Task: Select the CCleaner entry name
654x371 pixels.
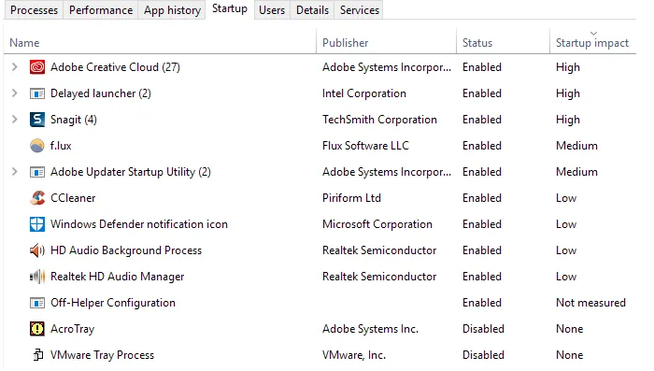Action: pos(73,198)
